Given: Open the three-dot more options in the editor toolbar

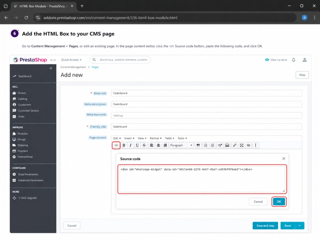Looking at the screenshot, I should [256, 145].
